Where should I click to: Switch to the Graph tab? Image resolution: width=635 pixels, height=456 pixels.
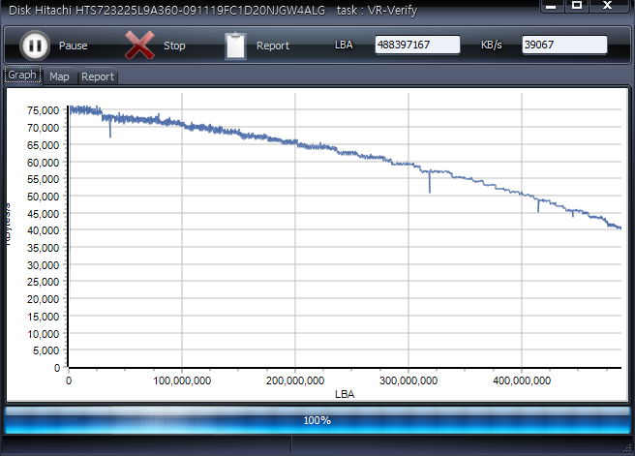click(22, 75)
